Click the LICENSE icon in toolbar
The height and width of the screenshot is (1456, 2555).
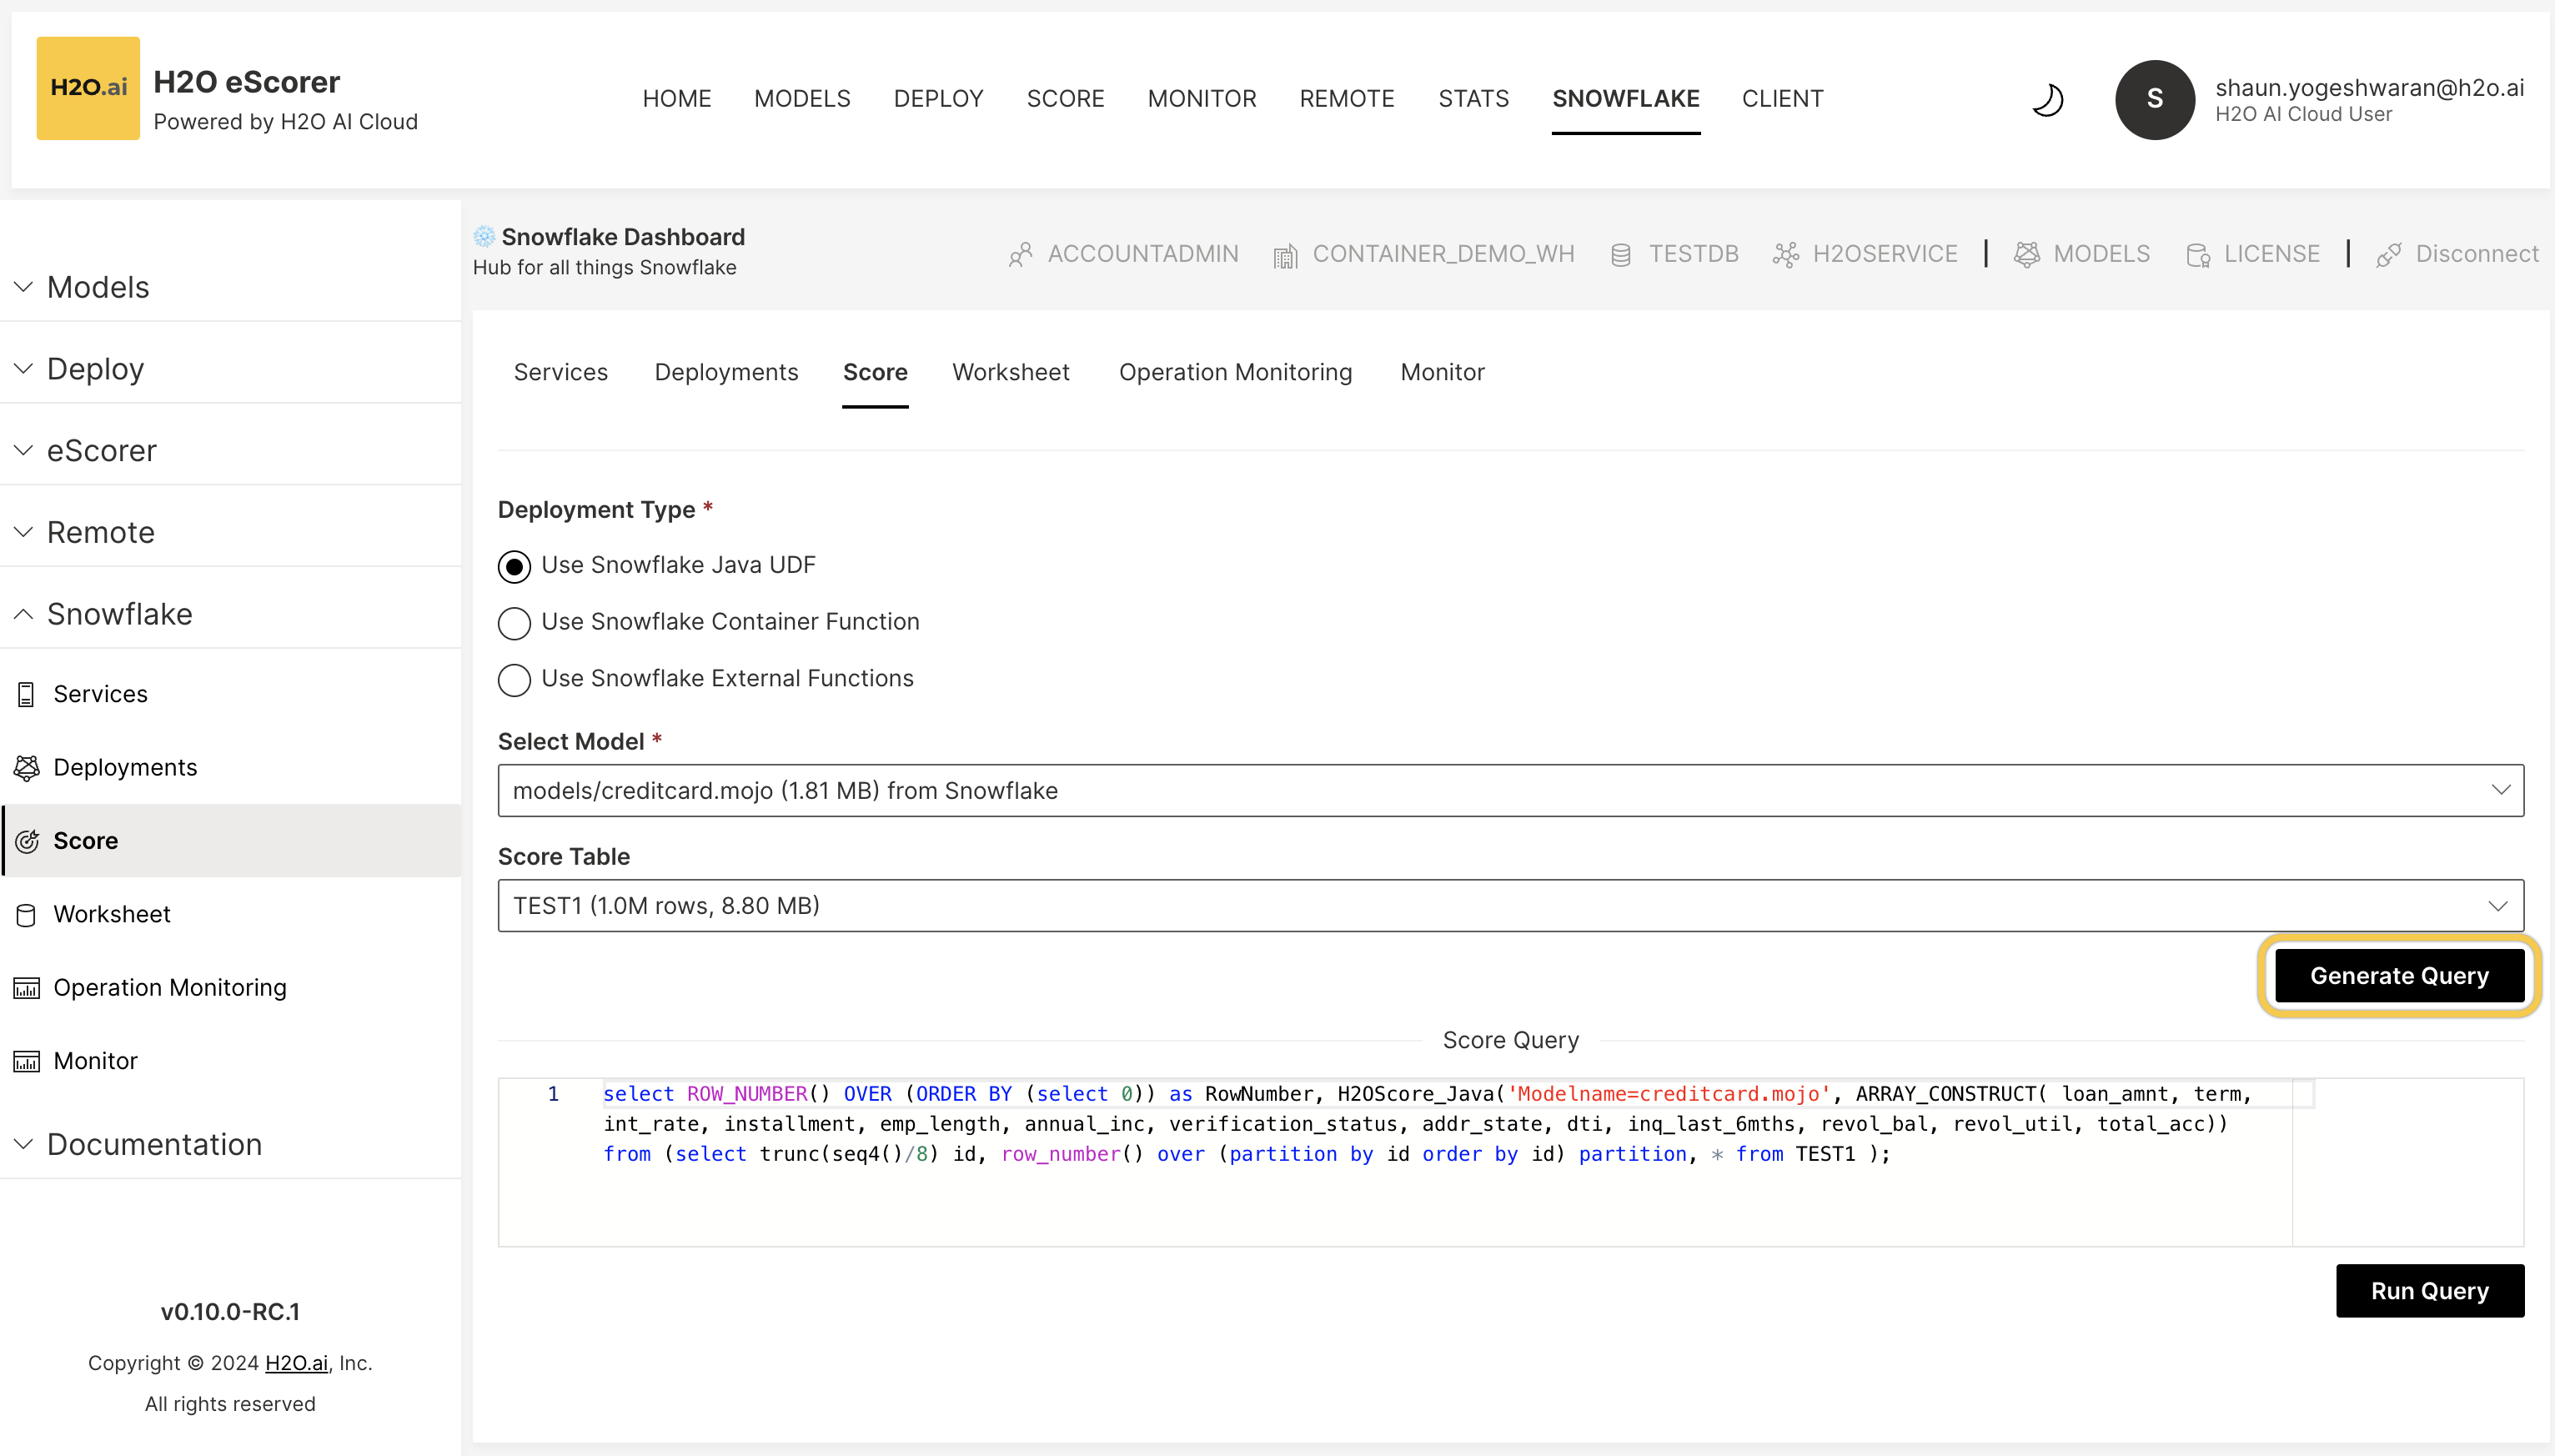pos(2197,255)
